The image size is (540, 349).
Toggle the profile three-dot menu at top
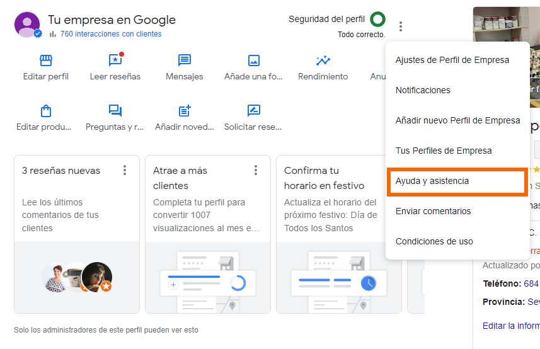401,26
